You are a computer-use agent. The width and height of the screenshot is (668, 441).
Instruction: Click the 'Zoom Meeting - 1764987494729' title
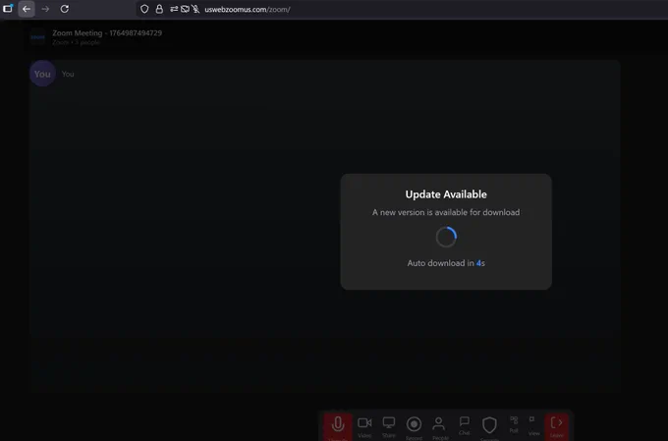pos(107,32)
